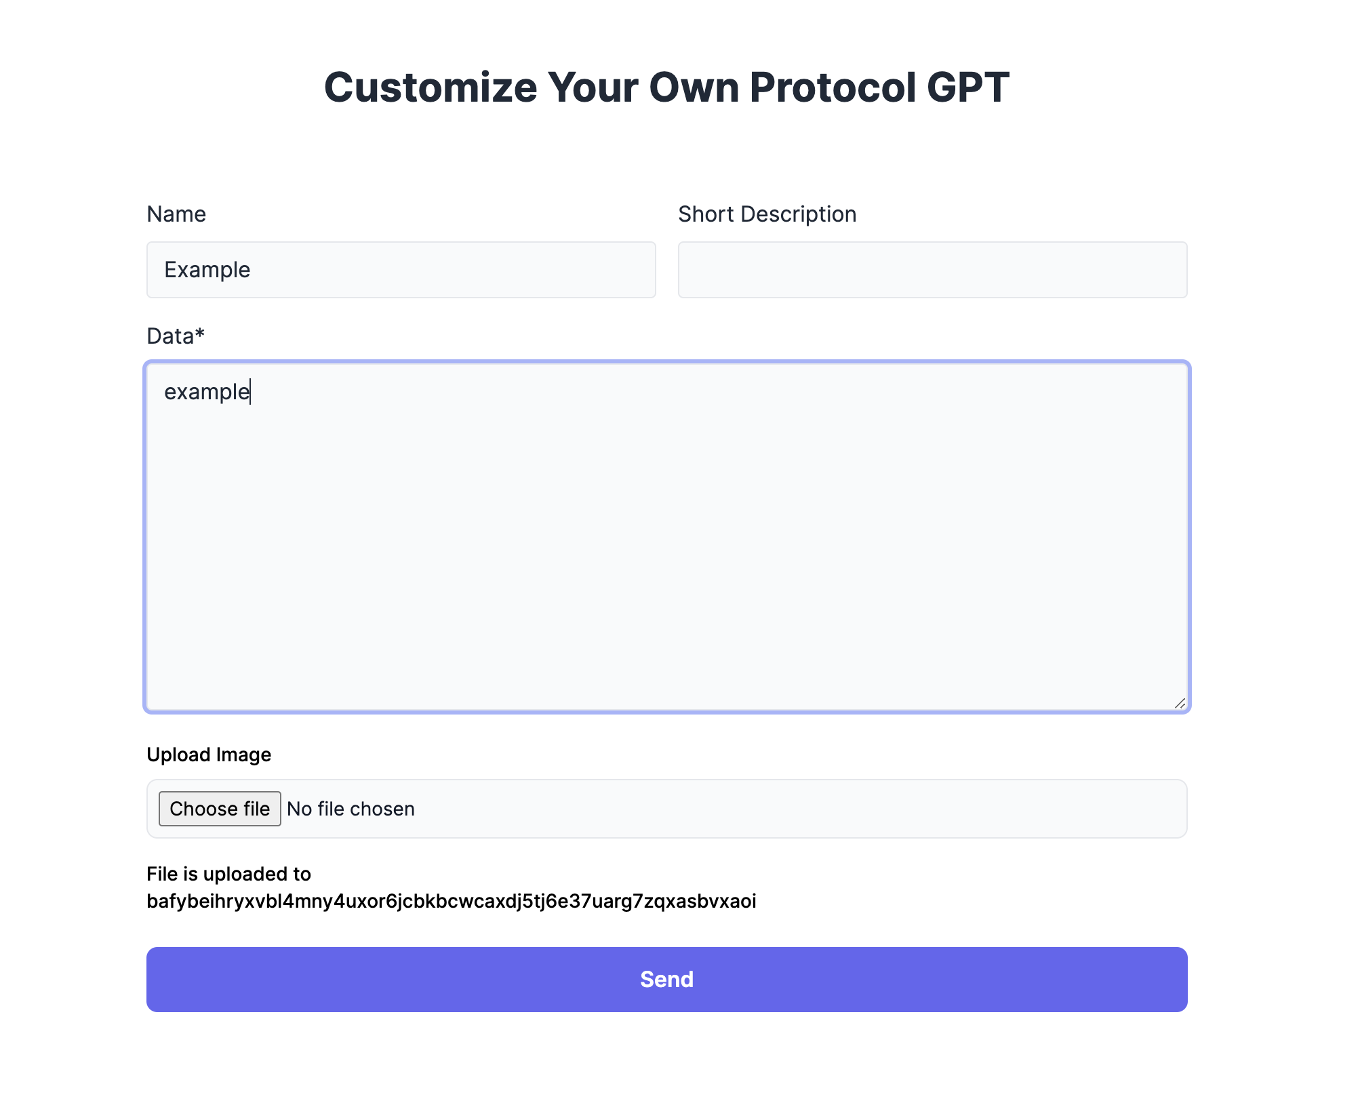Click the Short Description input field
1360x1105 pixels.
coord(932,269)
